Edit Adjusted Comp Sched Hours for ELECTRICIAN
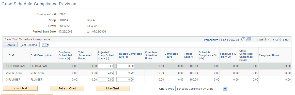This screenshot has height=95, width=295. click(x=105, y=66)
